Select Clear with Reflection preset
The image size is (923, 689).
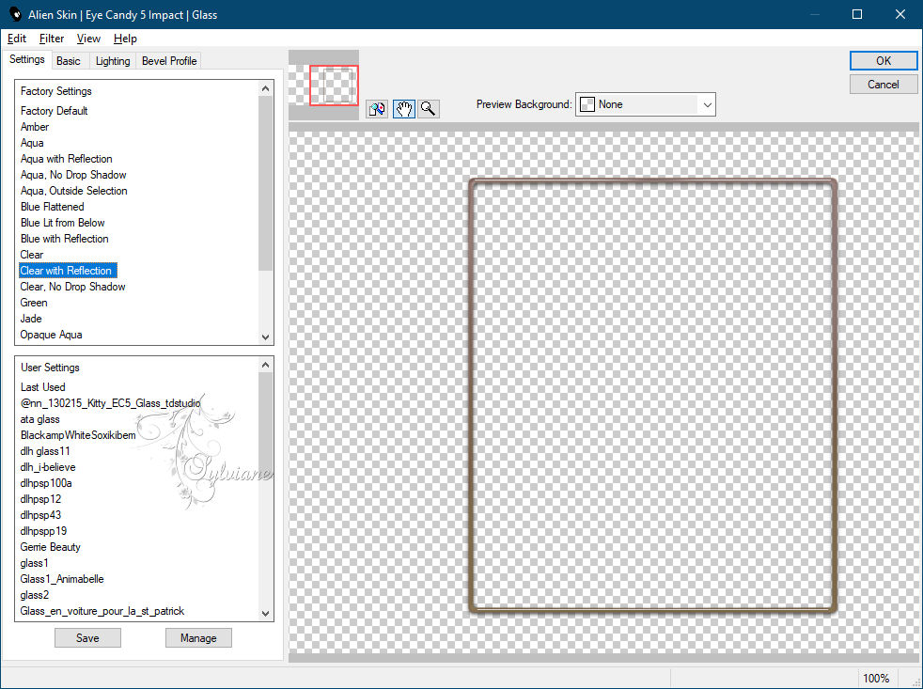coord(69,271)
